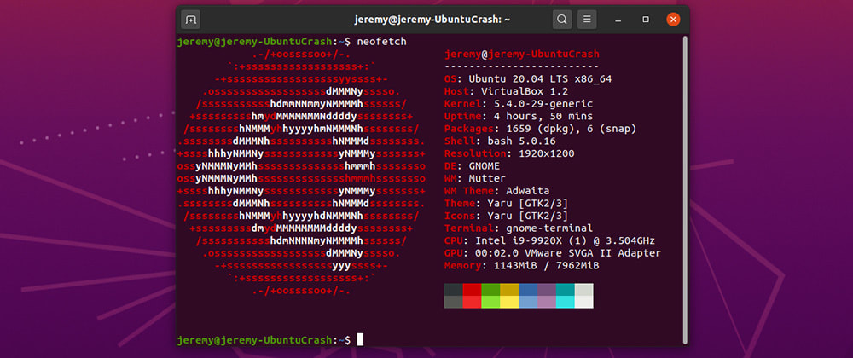The width and height of the screenshot is (853, 358).
Task: Click the teal color block, top row
Action: coord(566,290)
